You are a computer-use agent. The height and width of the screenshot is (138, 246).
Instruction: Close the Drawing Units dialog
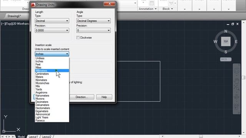(110, 4)
